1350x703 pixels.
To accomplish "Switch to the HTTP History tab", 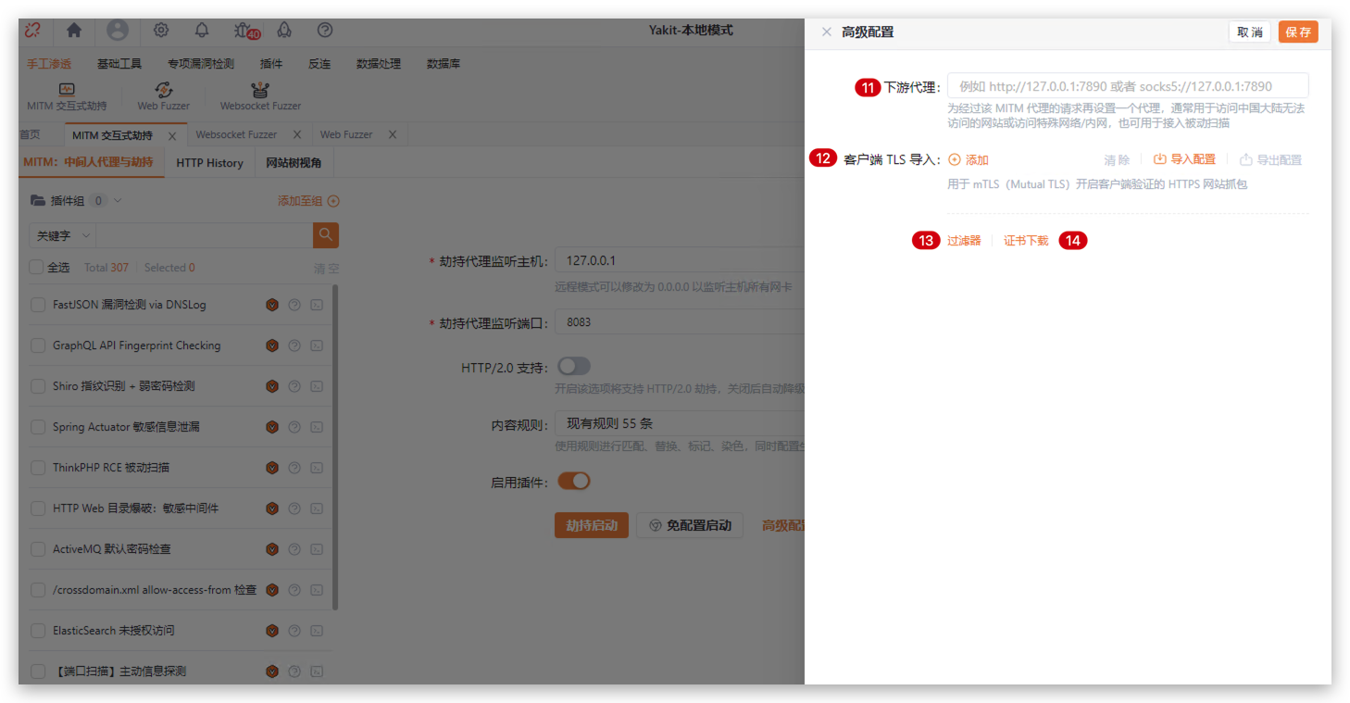I will pos(209,163).
